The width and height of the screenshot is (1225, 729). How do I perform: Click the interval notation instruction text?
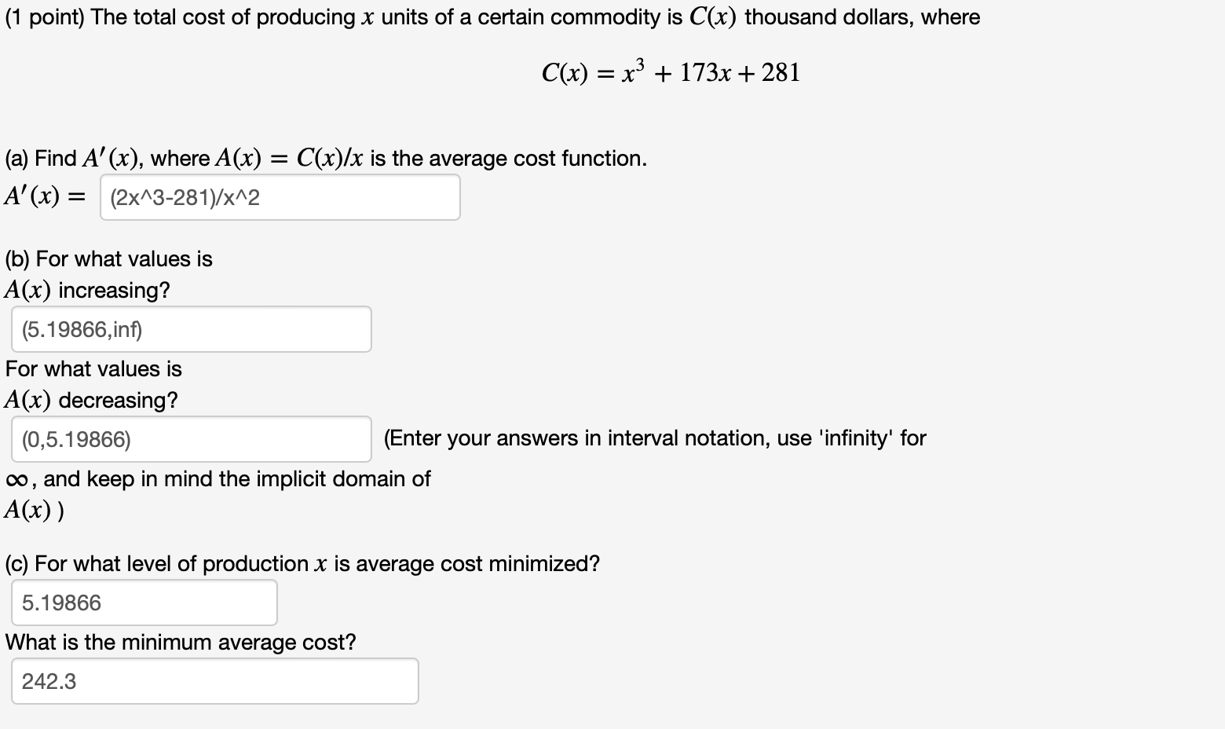[x=653, y=438]
